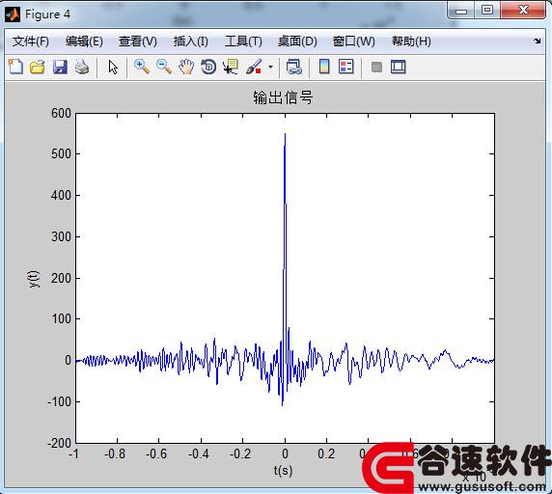Insert a legend using toolbar icon
The width and height of the screenshot is (552, 494).
click(346, 67)
